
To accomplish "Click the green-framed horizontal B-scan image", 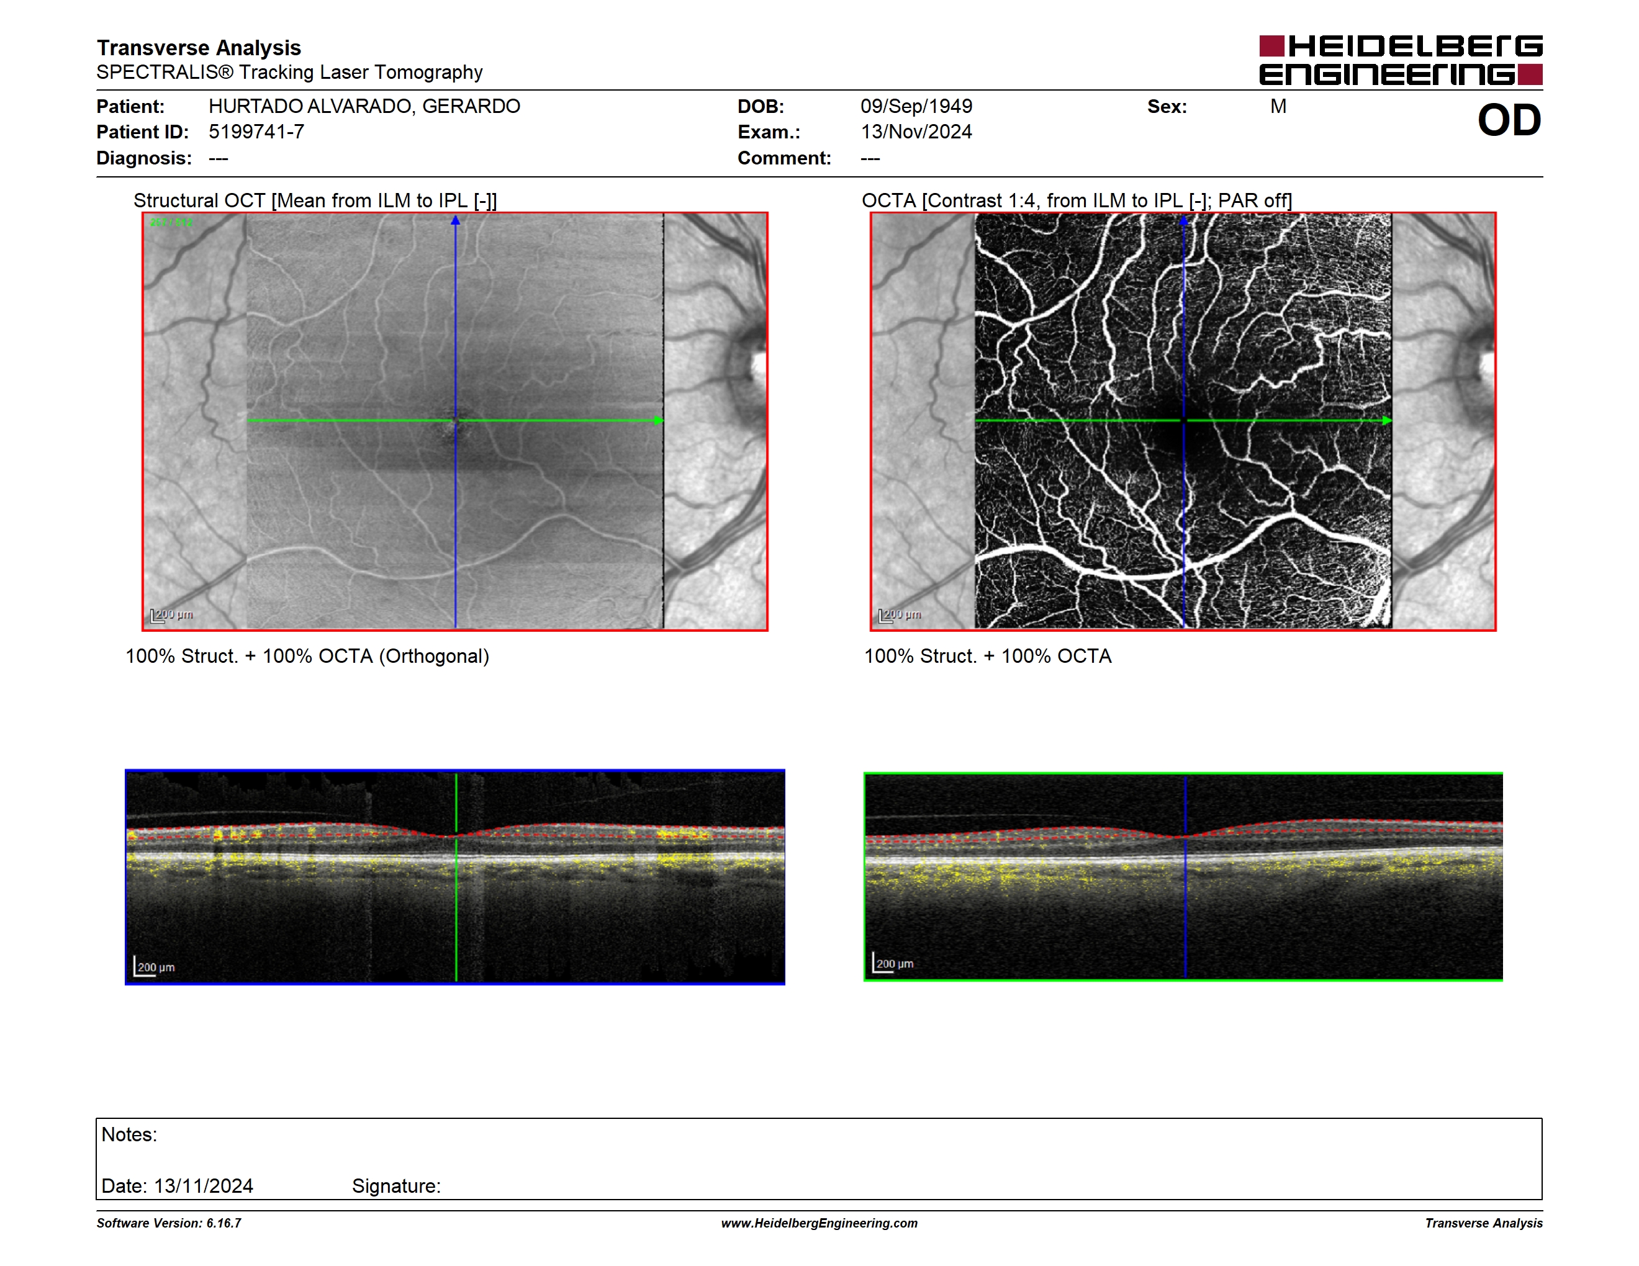I will click(x=1183, y=876).
